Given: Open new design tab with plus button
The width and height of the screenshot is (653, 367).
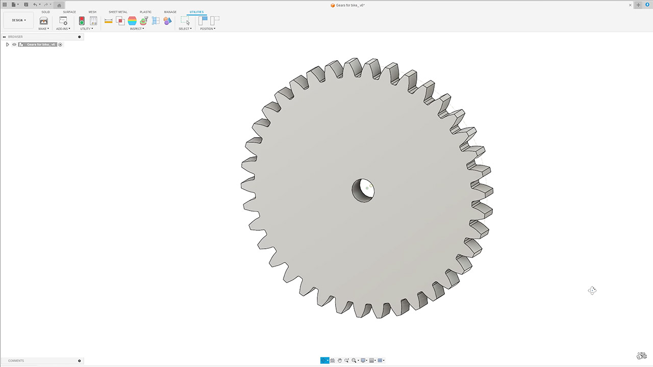Looking at the screenshot, I should [638, 5].
